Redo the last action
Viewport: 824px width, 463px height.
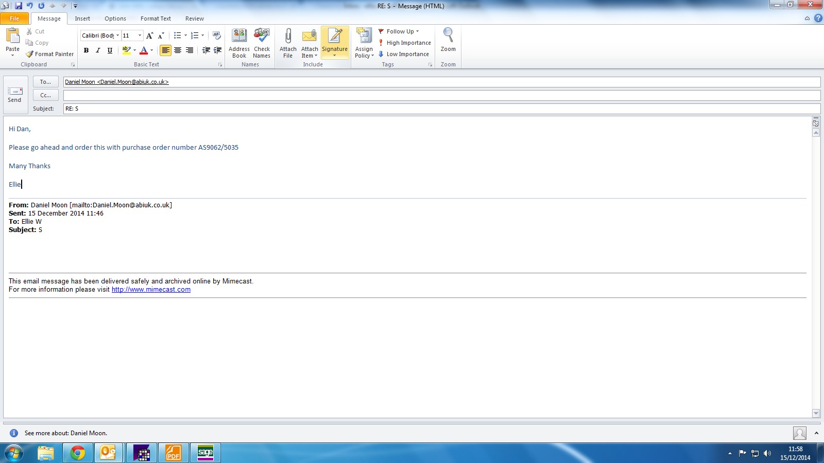click(41, 6)
